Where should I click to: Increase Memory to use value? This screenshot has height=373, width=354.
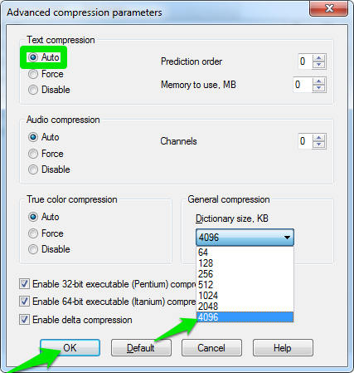(x=319, y=81)
